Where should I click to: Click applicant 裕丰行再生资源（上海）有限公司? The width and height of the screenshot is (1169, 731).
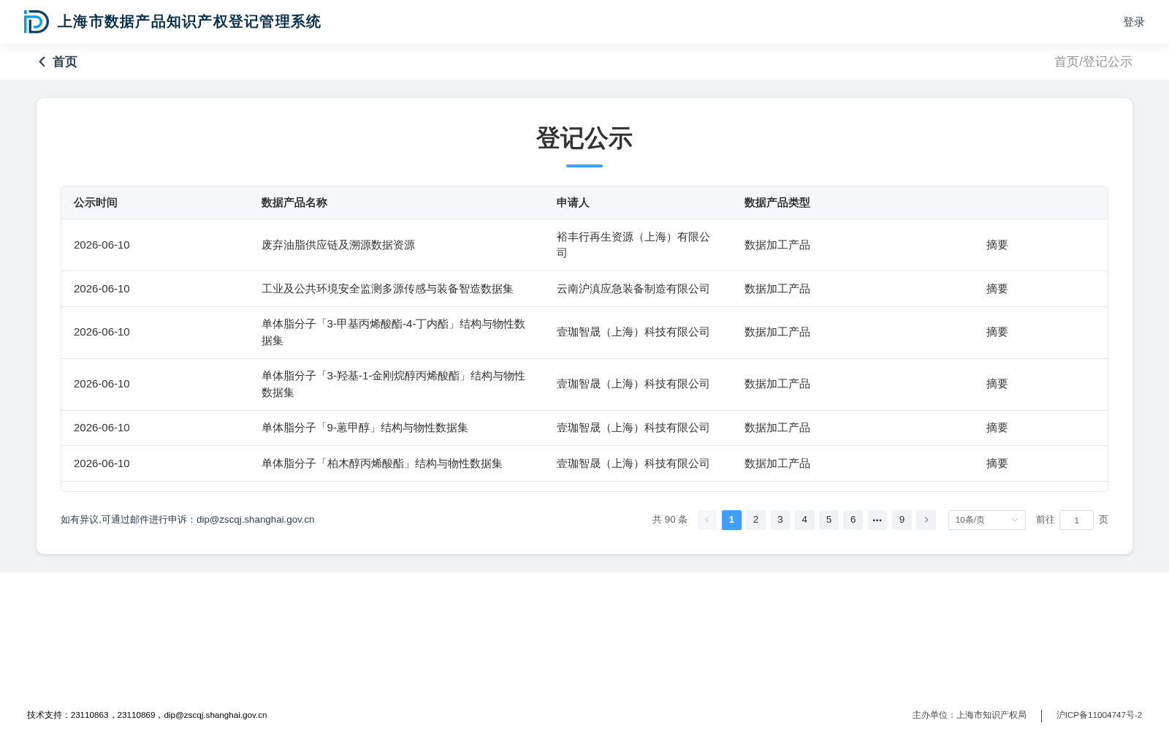pyautogui.click(x=633, y=245)
